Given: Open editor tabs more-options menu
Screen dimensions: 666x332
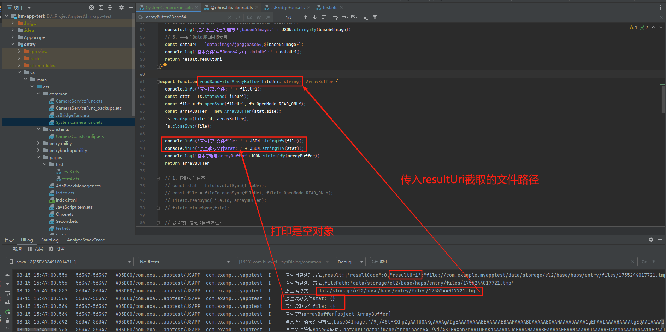Looking at the screenshot, I should click(x=661, y=7).
